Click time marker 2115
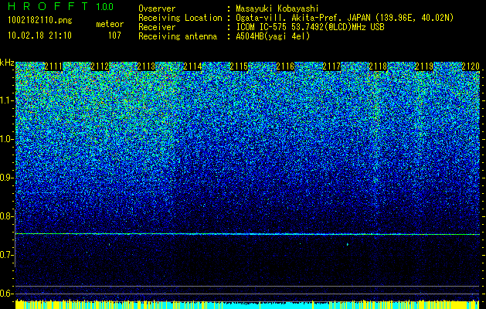The width and height of the screenshot is (486, 309). 239,66
